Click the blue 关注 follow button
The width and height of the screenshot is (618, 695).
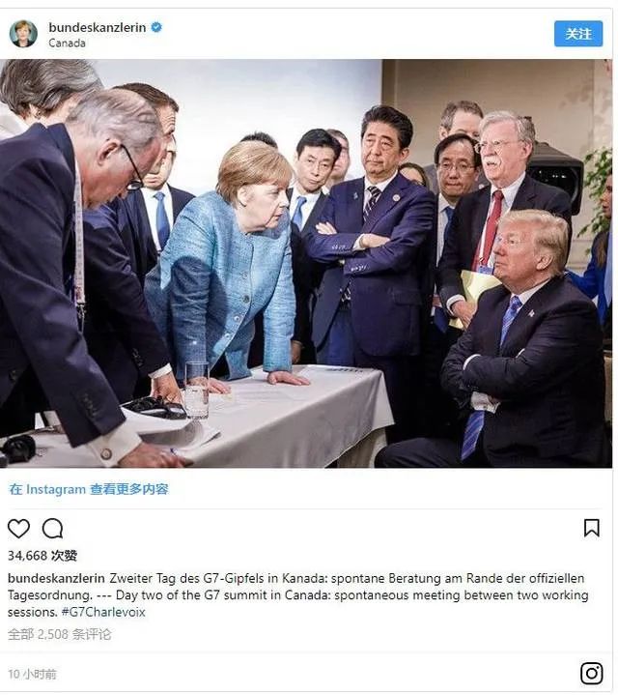(578, 34)
